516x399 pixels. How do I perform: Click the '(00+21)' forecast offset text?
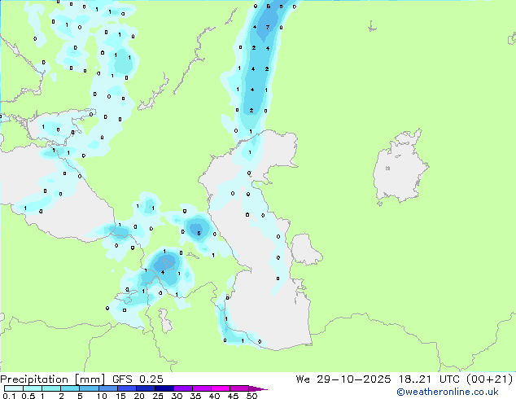point(490,379)
